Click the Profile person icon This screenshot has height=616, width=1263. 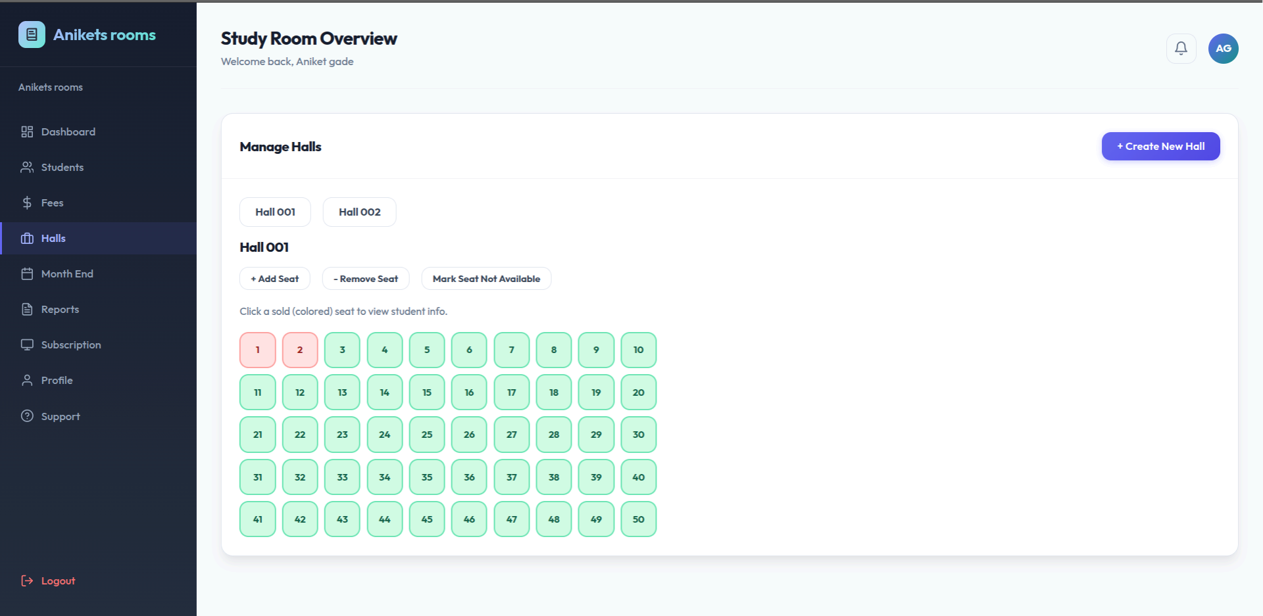[x=27, y=380]
